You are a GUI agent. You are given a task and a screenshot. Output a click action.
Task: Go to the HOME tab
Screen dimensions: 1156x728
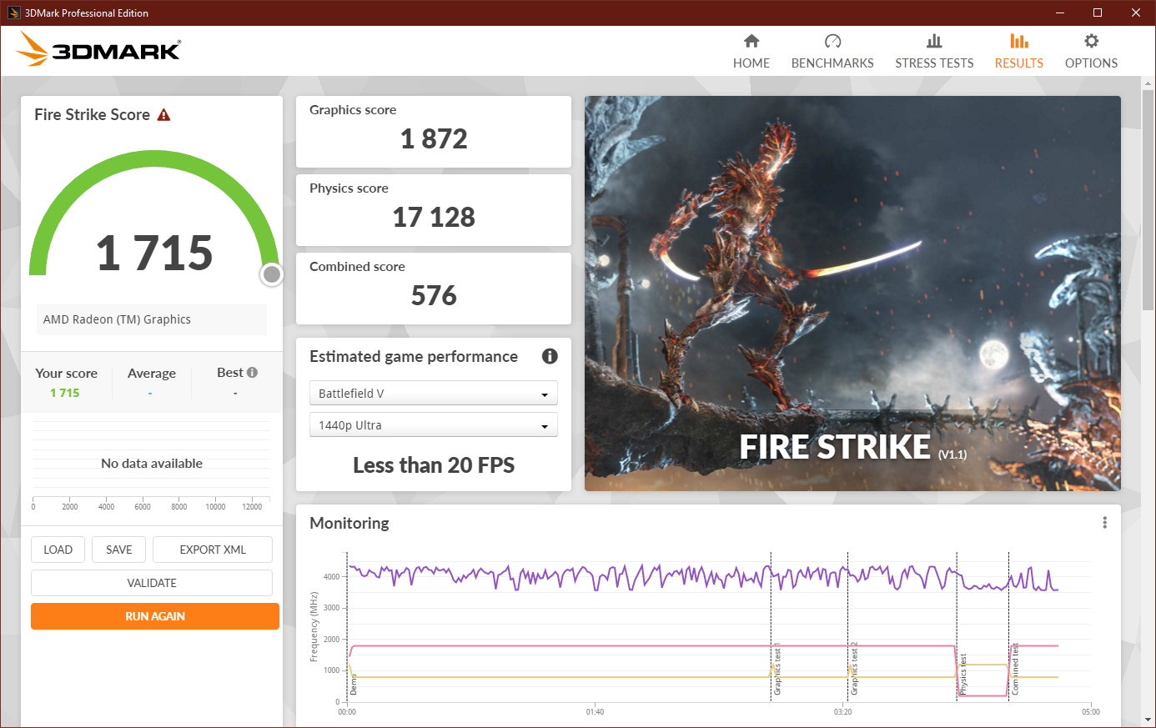tap(751, 52)
